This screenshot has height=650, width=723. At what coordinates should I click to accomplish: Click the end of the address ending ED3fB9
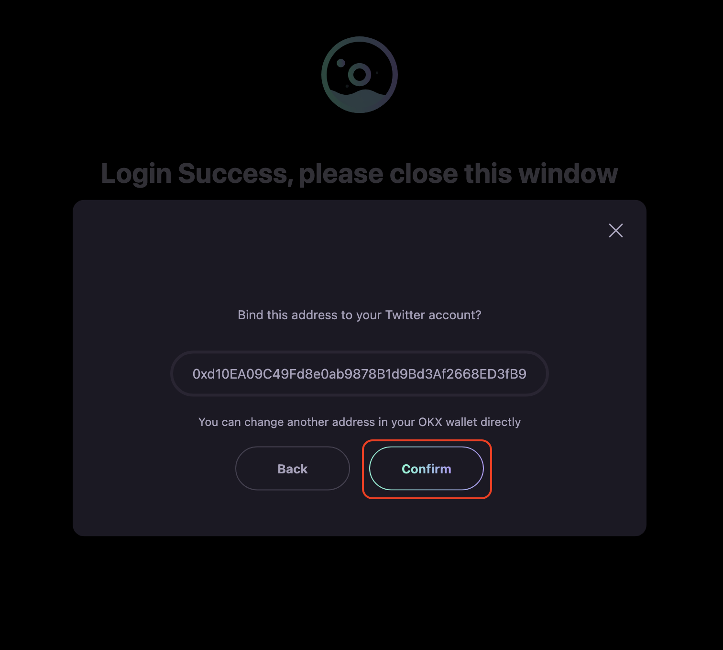[503, 374]
